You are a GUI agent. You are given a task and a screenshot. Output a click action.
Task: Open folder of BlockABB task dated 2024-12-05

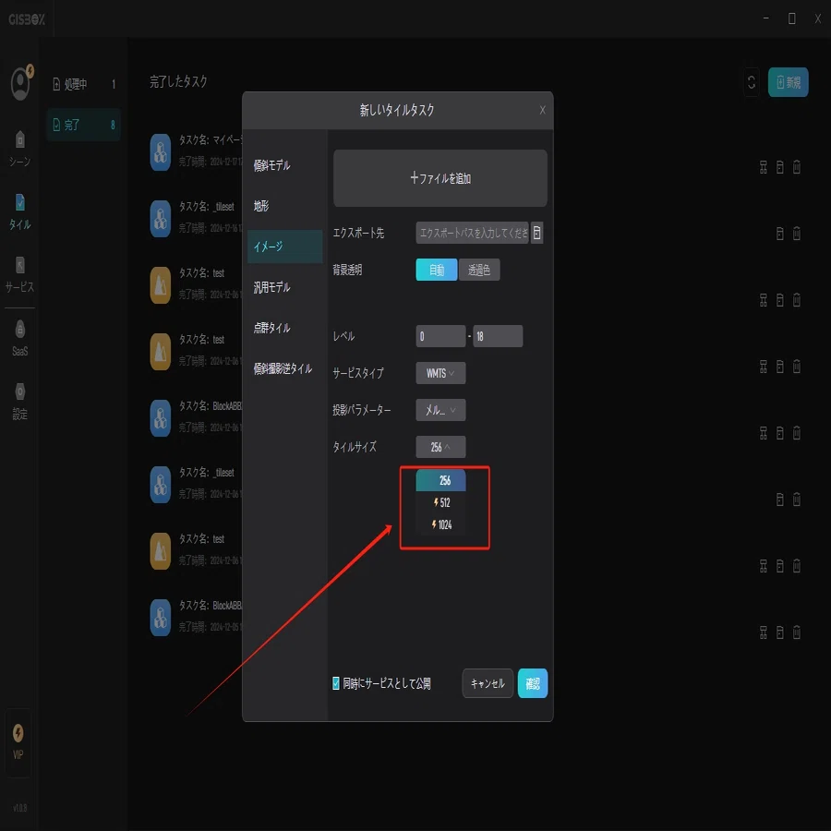[x=779, y=632]
